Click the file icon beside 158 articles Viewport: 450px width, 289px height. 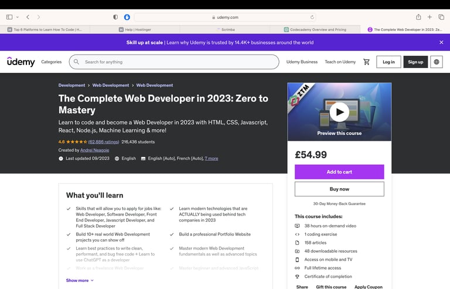click(x=297, y=243)
